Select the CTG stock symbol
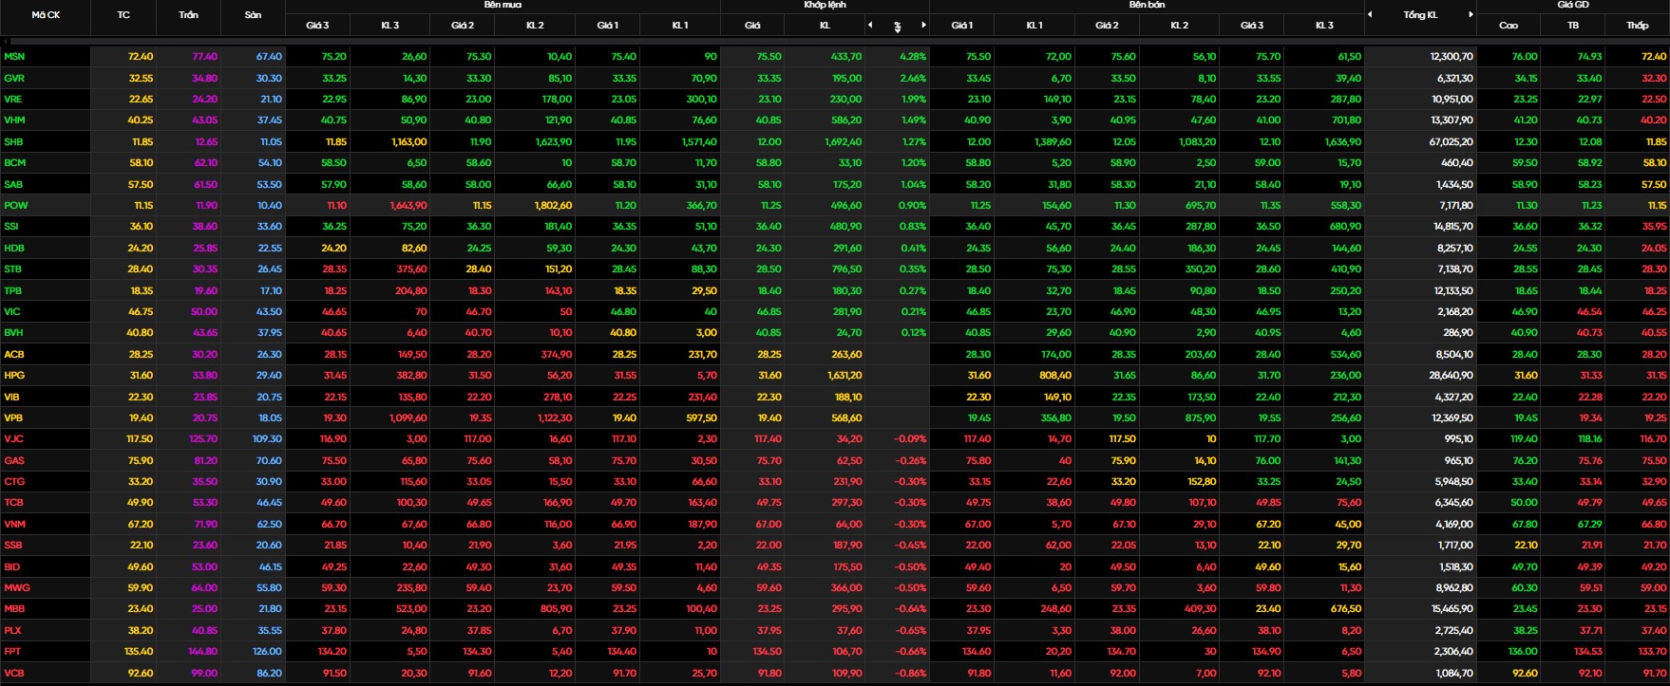This screenshot has width=1670, height=686. pyautogui.click(x=14, y=482)
